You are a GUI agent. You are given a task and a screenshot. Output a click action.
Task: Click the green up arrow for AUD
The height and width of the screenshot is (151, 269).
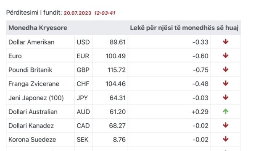225,111
